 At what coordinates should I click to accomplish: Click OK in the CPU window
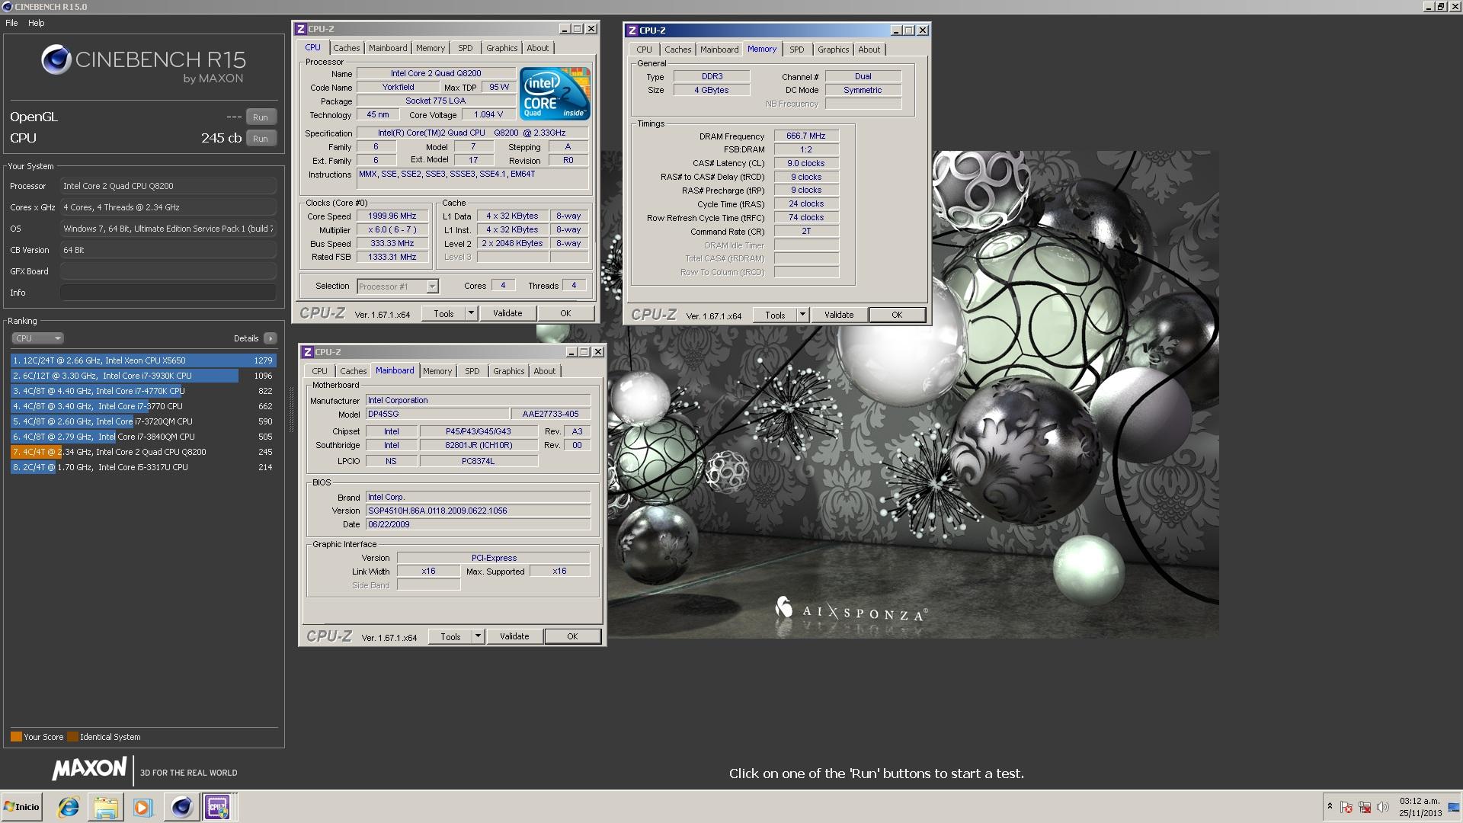[565, 313]
